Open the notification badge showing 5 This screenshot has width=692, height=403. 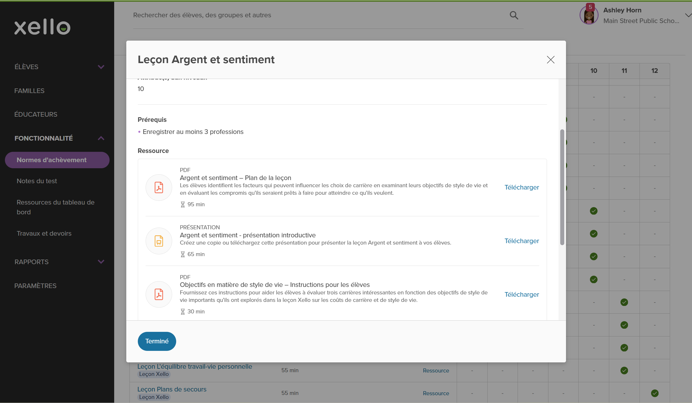[x=590, y=7]
